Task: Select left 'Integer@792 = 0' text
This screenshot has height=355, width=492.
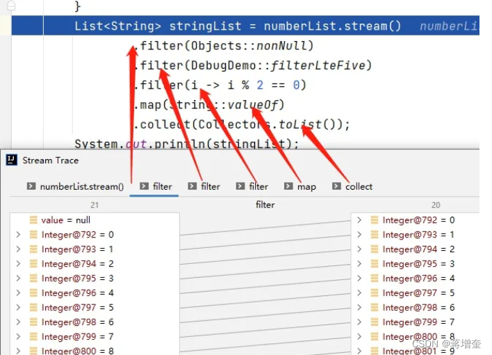Action: [x=78, y=235]
